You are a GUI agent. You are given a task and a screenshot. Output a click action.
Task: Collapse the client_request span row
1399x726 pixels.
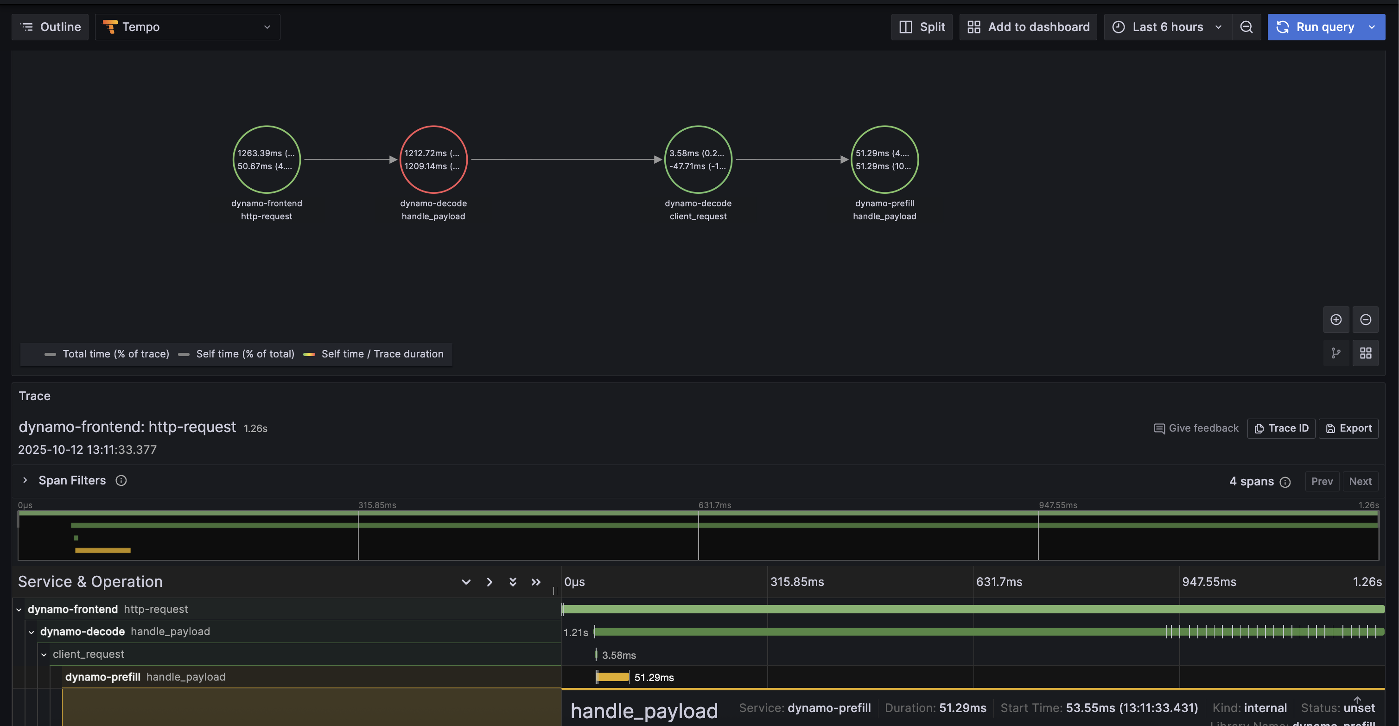coord(44,655)
